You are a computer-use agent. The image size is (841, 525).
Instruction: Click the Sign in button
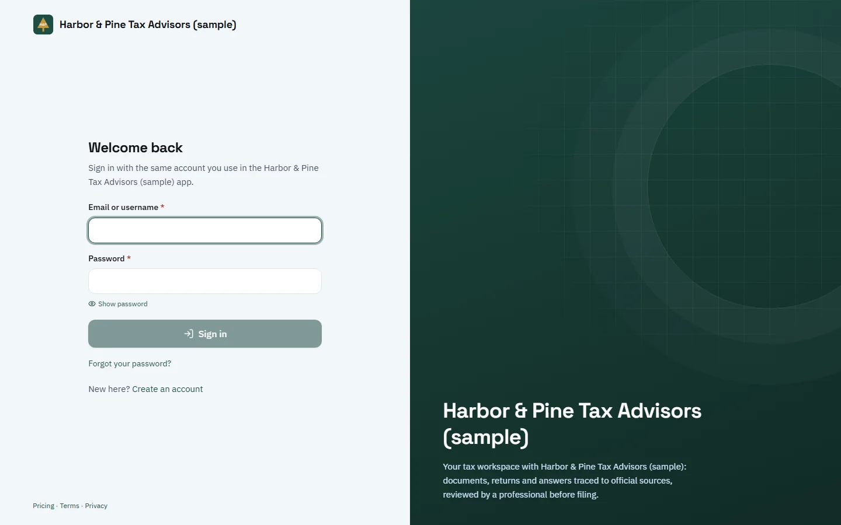(205, 334)
